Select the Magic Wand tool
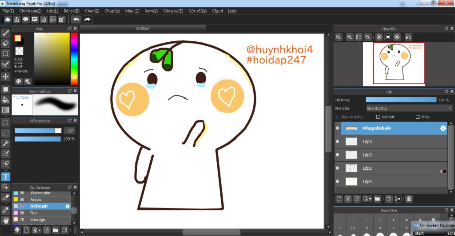The height and width of the screenshot is (236, 455). click(x=5, y=143)
